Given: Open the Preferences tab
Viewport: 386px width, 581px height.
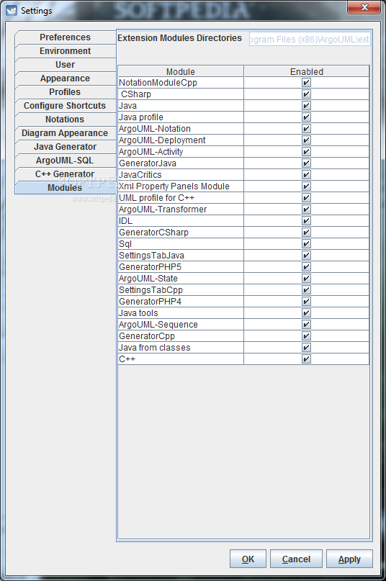Looking at the screenshot, I should click(x=66, y=37).
